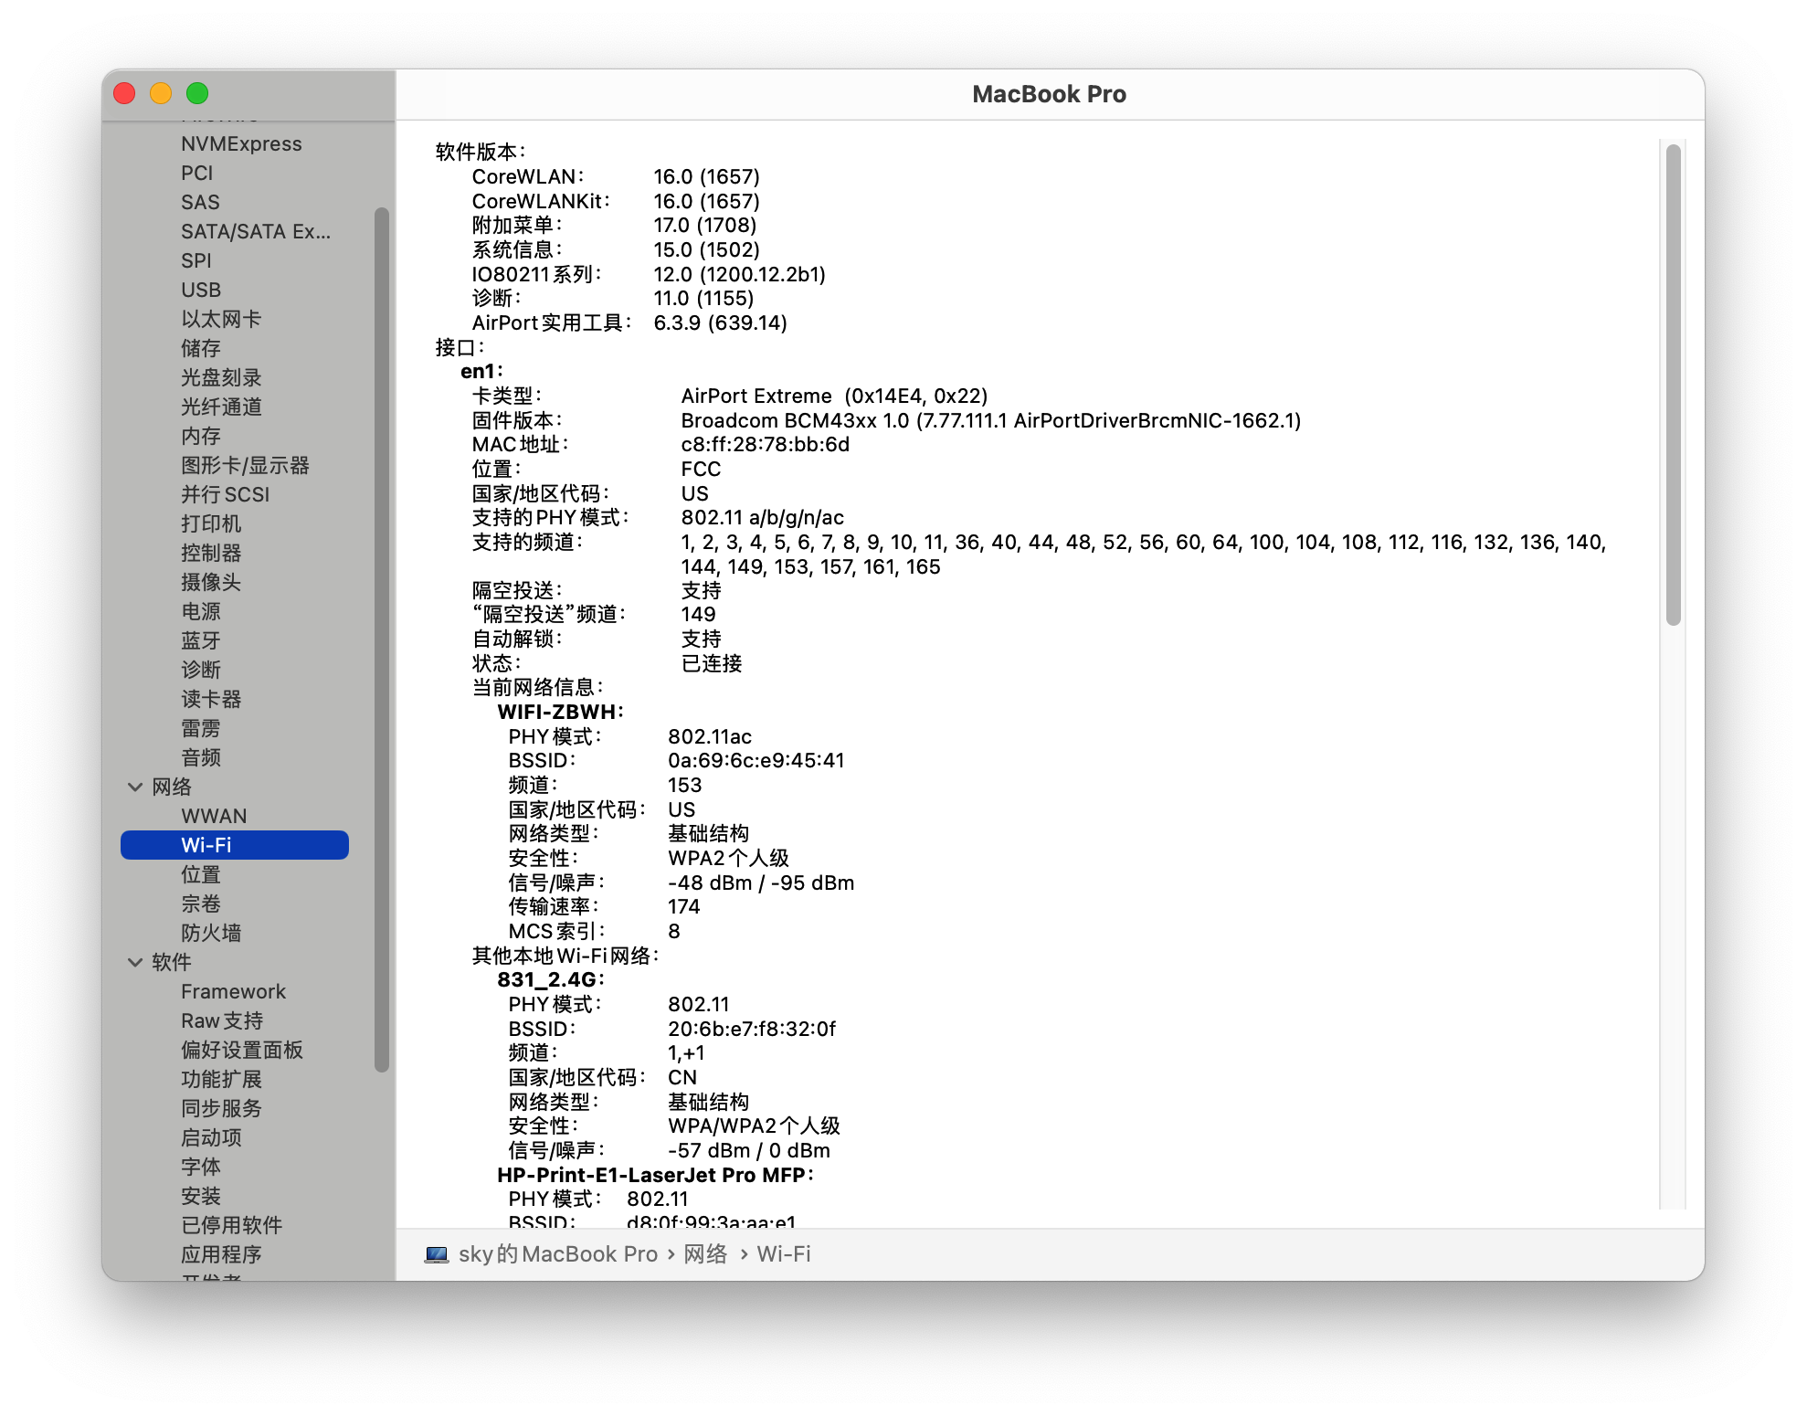
Task: Select 偏好设置面板 in the sidebar
Action: click(x=242, y=1050)
